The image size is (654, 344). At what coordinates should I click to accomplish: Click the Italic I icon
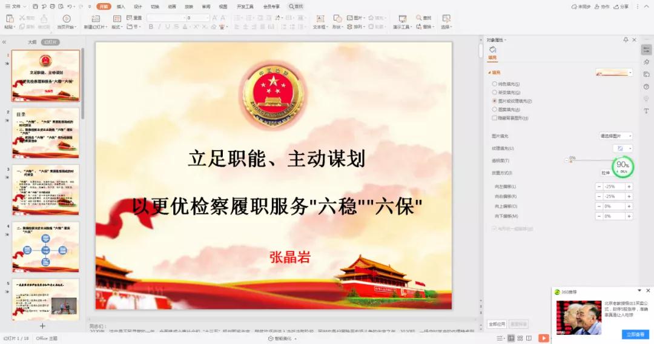[x=159, y=27]
